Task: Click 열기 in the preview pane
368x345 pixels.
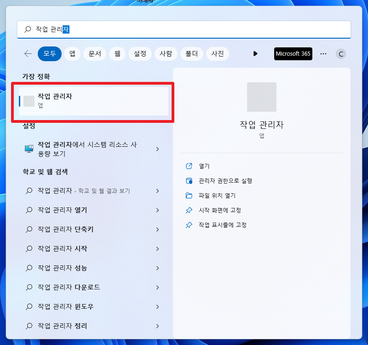Action: pos(204,166)
